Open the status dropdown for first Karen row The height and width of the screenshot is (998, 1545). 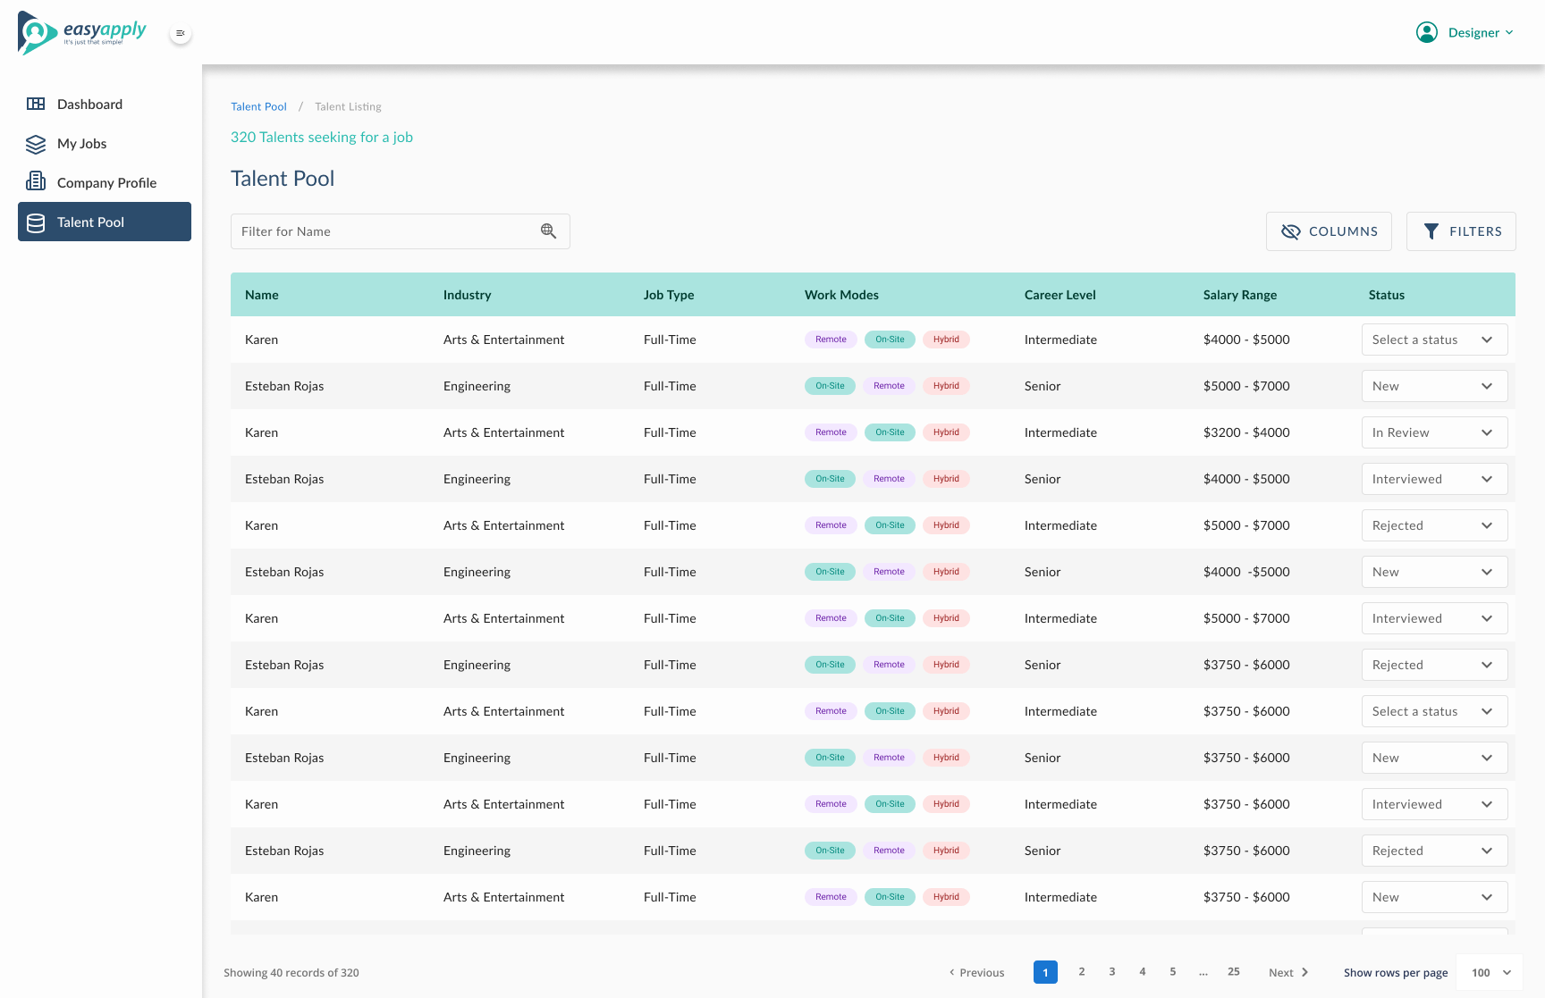pos(1433,340)
